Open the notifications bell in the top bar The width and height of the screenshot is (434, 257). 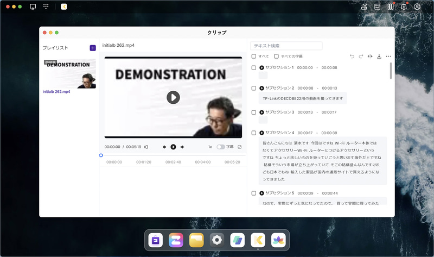point(404,7)
